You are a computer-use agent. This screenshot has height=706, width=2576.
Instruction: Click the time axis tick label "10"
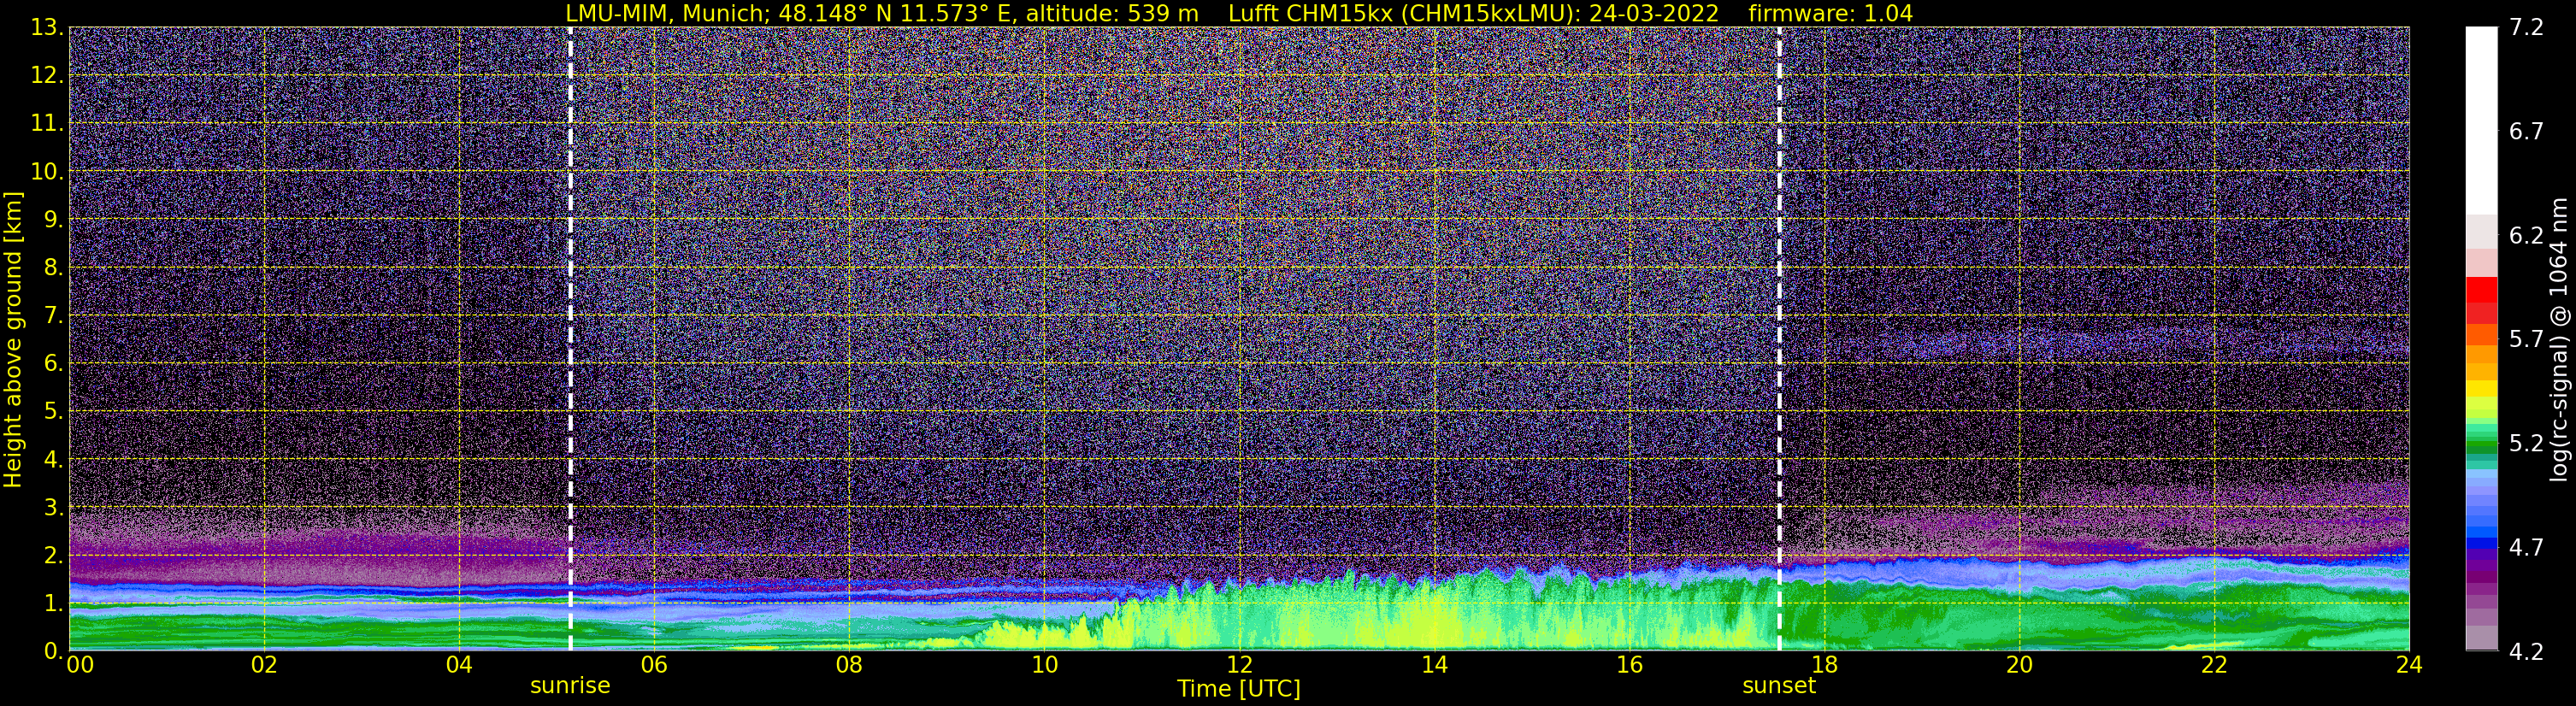point(1044,666)
